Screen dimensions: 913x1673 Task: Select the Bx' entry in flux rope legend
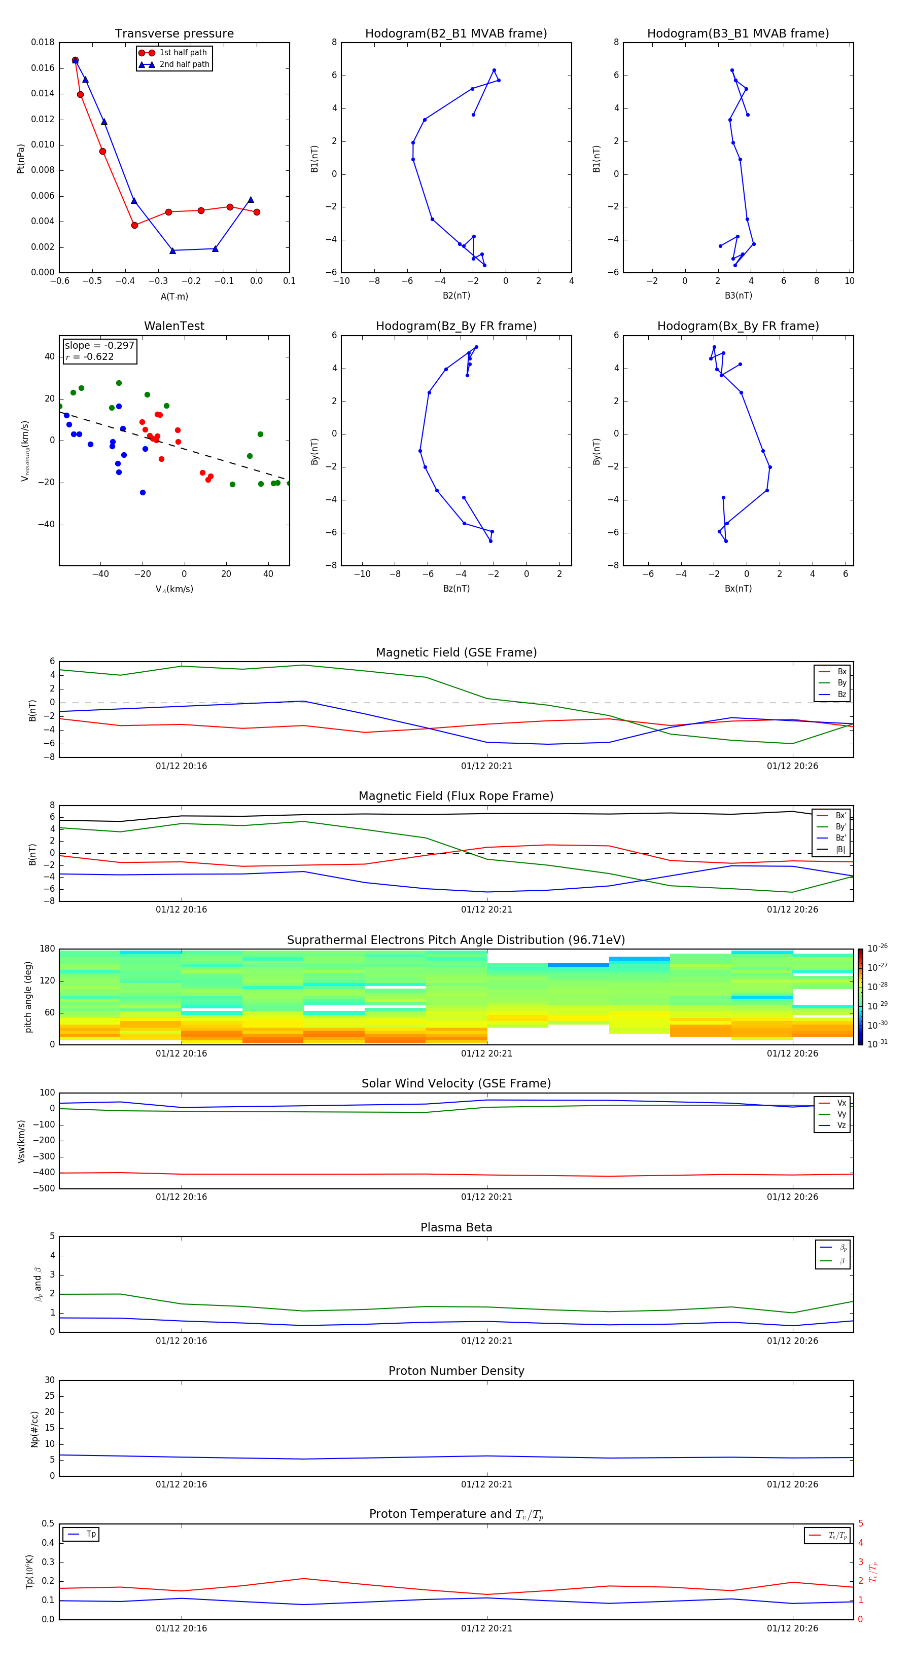(832, 816)
